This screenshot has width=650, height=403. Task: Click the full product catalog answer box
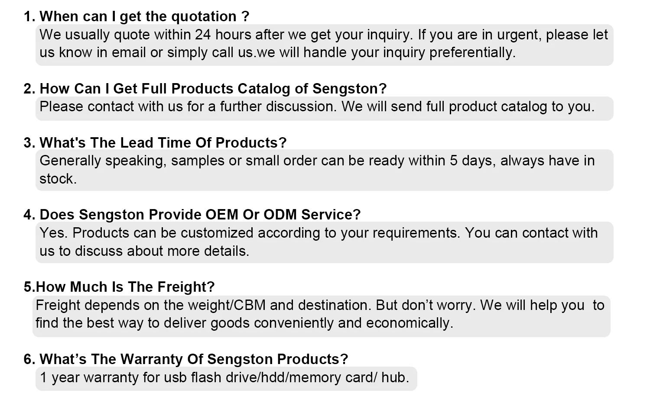pos(324,108)
